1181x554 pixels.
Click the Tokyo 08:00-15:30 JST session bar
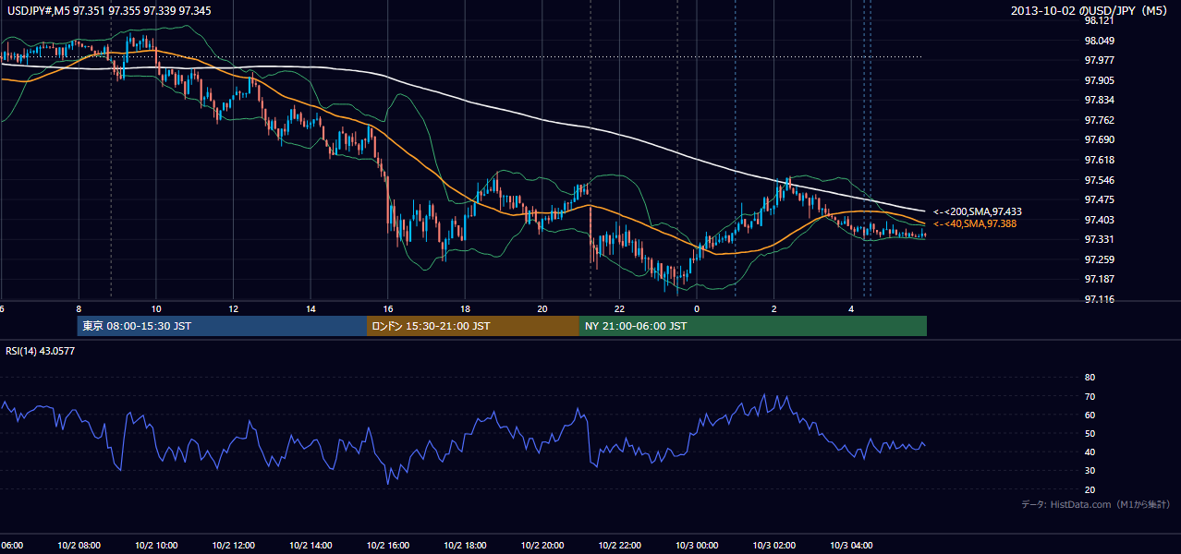point(223,326)
